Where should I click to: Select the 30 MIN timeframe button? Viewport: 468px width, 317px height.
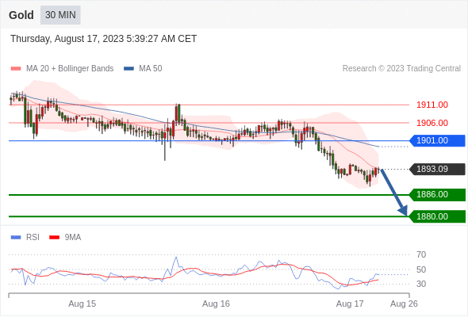(60, 15)
